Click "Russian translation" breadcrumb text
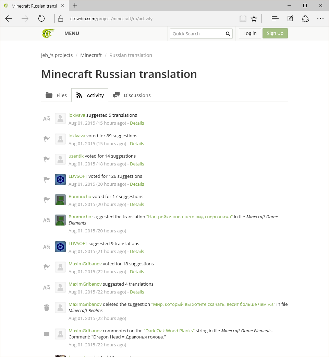 pyautogui.click(x=131, y=55)
